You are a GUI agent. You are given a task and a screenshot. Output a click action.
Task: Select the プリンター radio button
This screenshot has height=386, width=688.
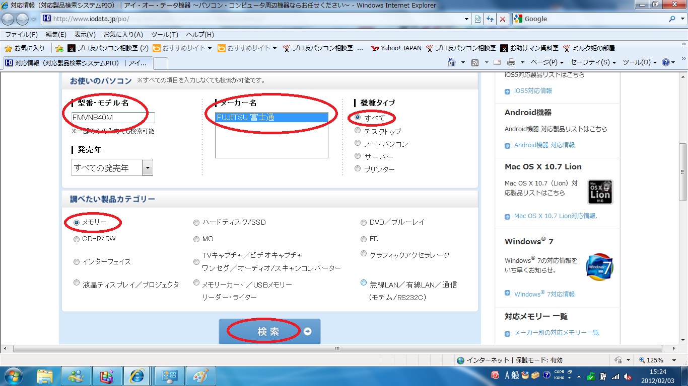click(358, 169)
